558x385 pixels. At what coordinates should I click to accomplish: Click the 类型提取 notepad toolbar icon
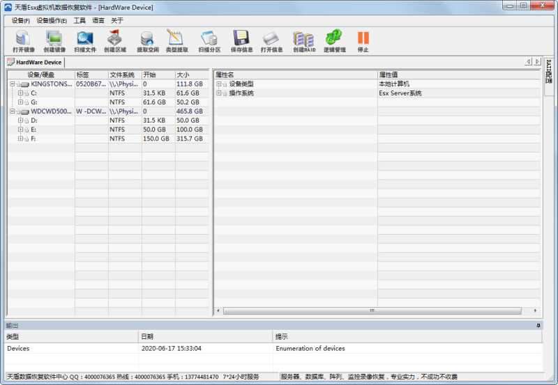coord(176,38)
